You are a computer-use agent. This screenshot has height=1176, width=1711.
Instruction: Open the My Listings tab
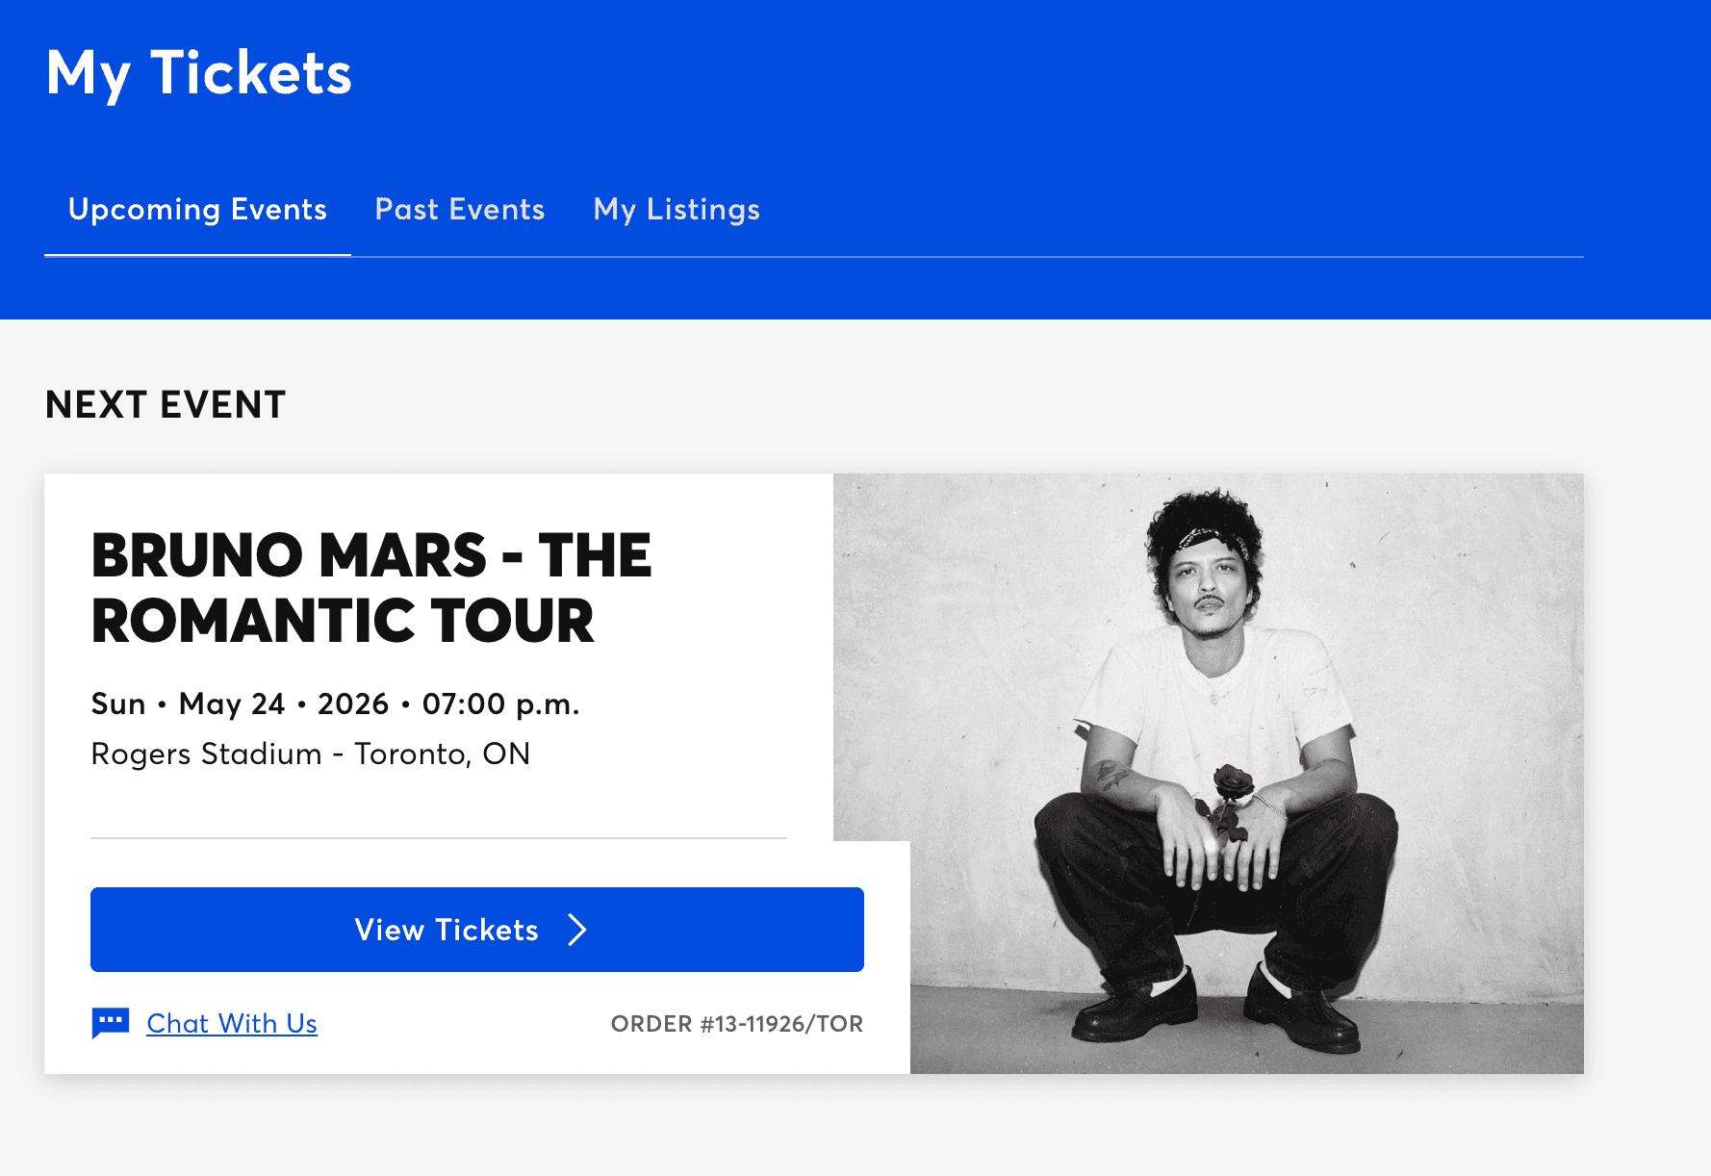click(x=677, y=209)
